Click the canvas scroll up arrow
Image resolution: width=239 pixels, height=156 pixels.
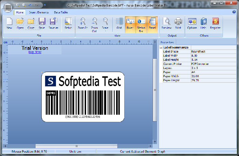tap(155, 42)
